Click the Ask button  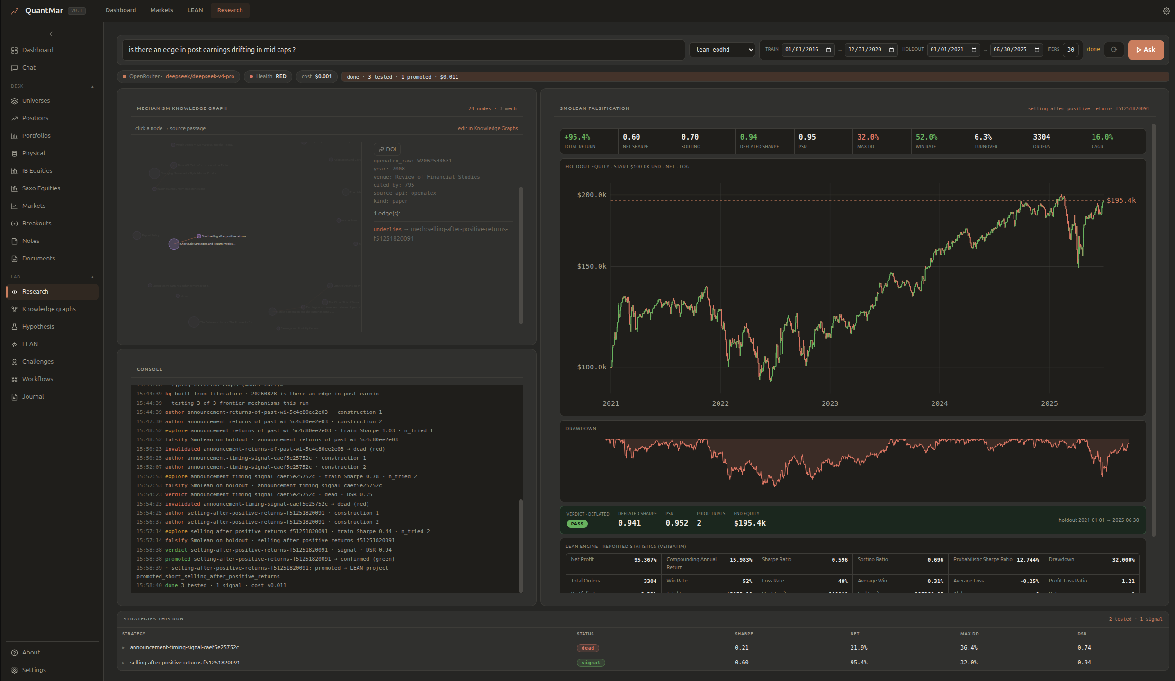(1146, 50)
